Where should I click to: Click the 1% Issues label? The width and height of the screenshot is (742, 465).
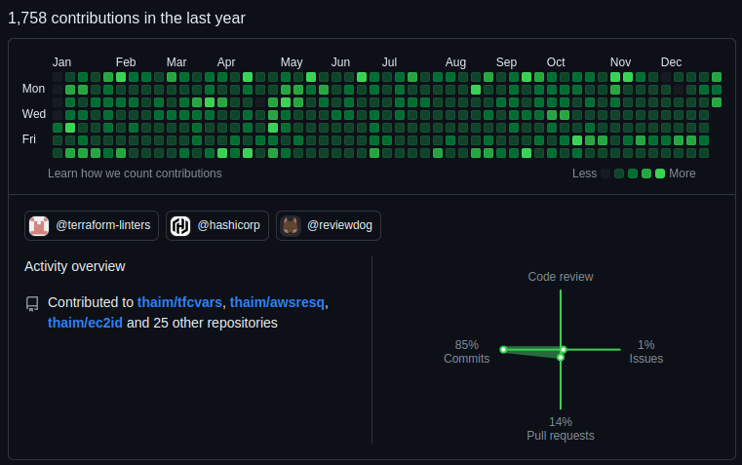click(645, 352)
